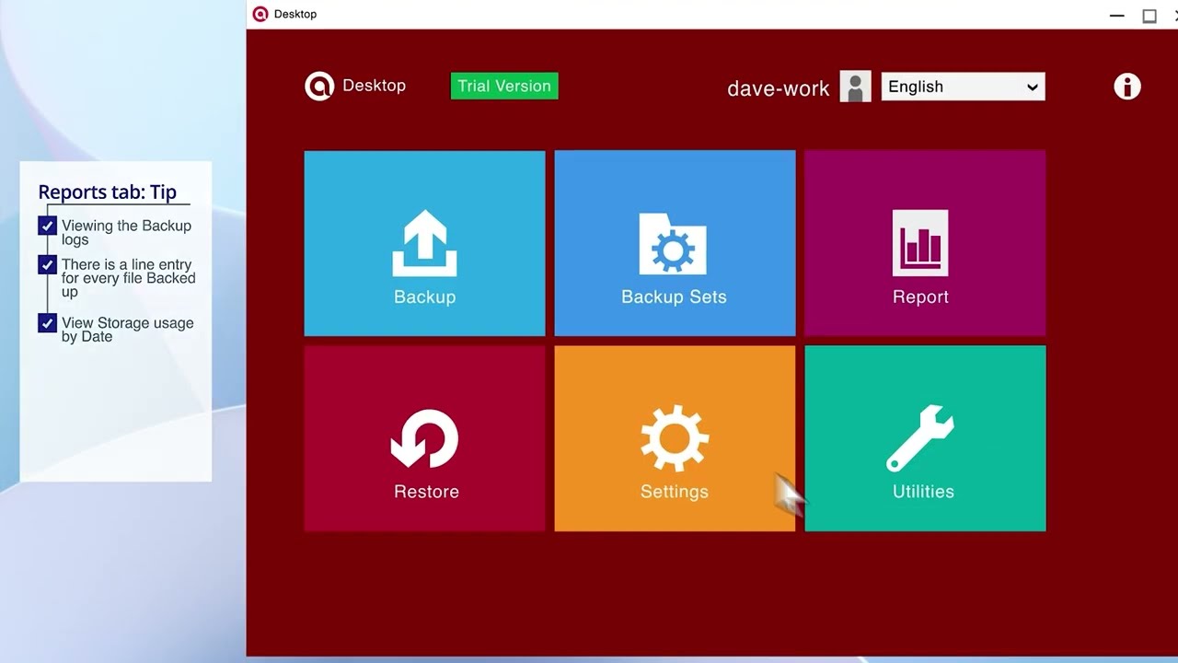
Task: Click the Restore circular arrow icon
Action: 424,438
